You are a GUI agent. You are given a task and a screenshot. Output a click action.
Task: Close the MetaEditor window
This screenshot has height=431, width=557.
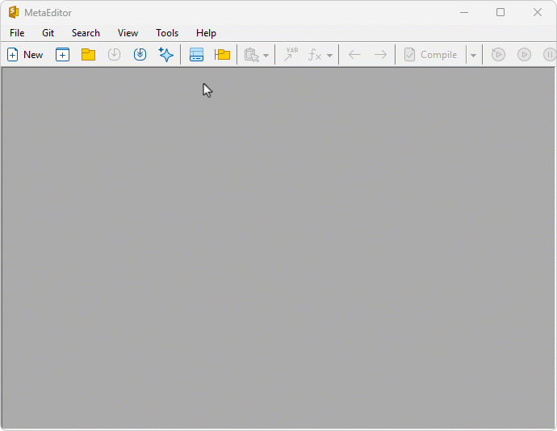[538, 12]
